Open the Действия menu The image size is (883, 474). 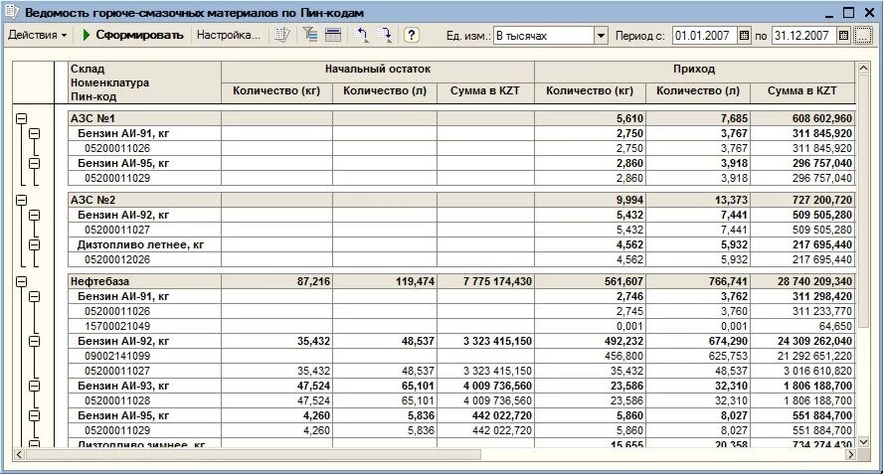click(x=37, y=35)
